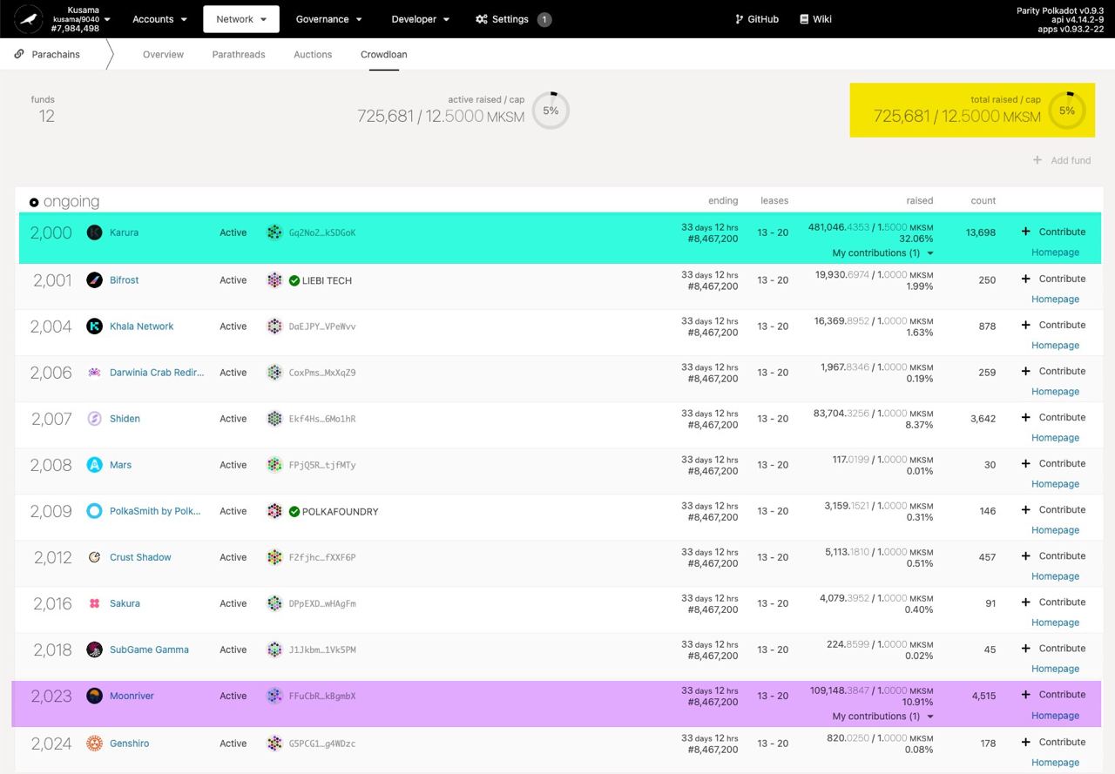Screen dimensions: 1115x774
Task: Switch to the Auctions tab
Action: 313,54
